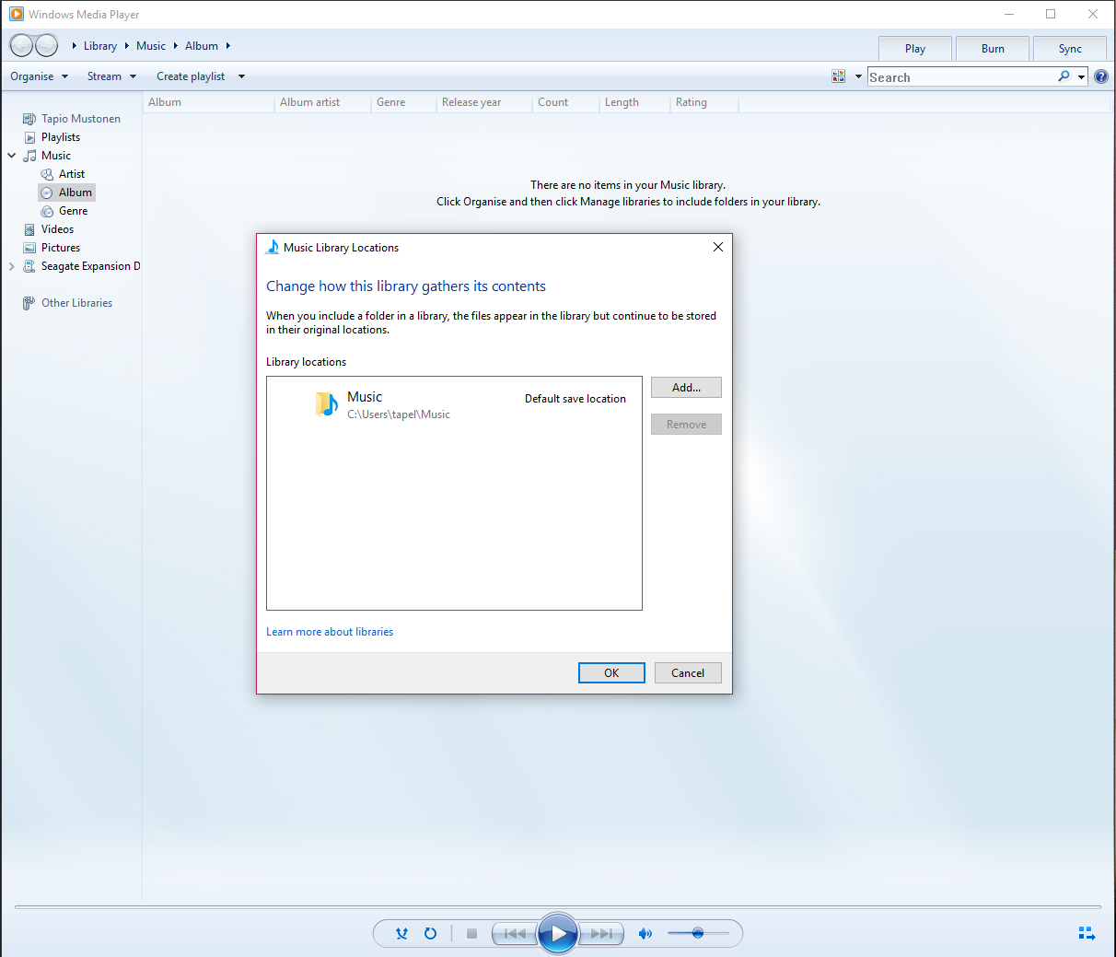Close the Music Library Locations dialog
The height and width of the screenshot is (957, 1116).
[718, 247]
